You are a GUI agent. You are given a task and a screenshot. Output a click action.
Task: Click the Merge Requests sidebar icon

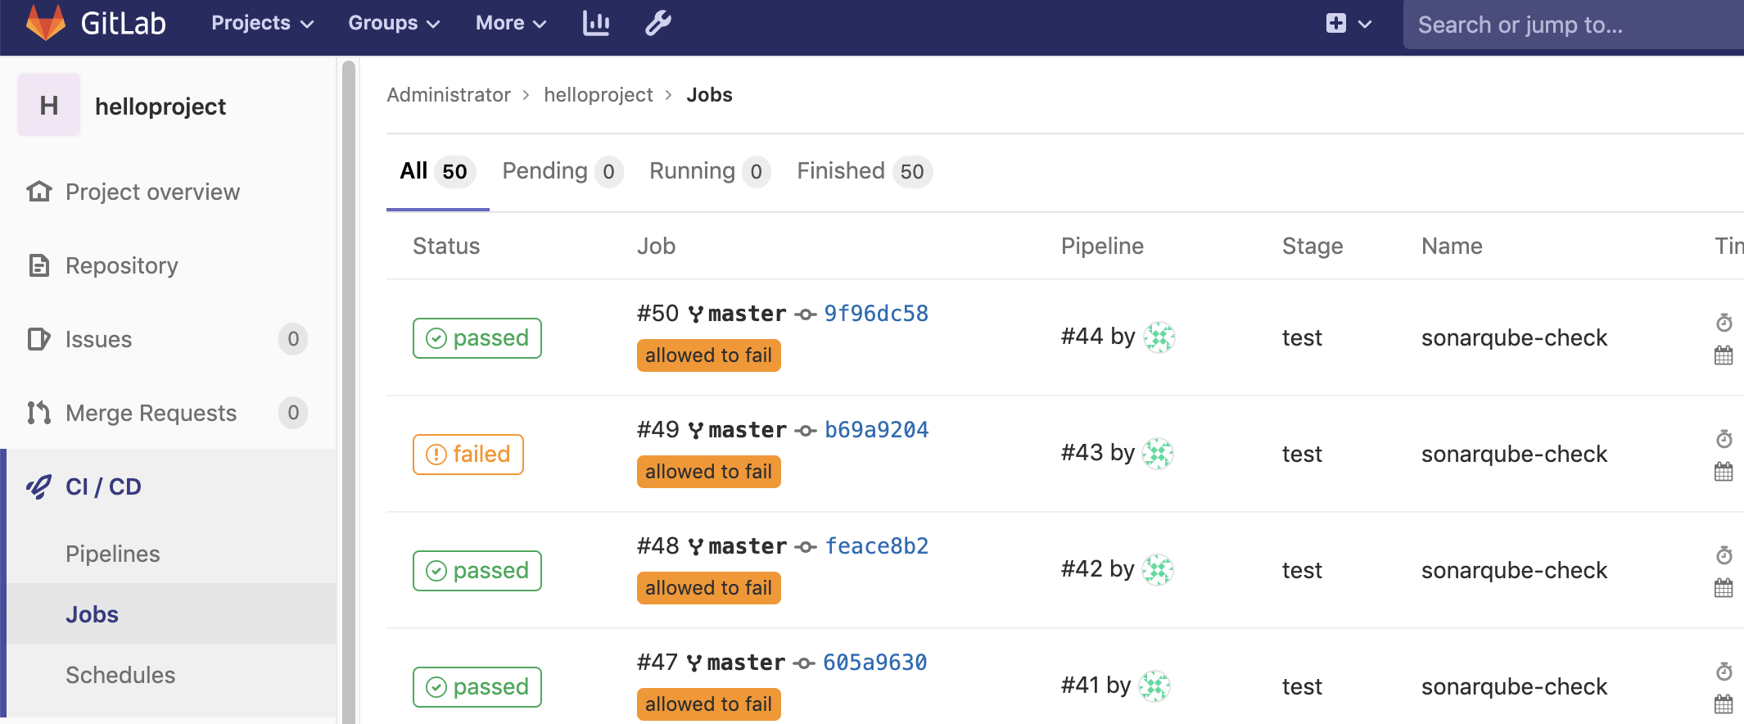pyautogui.click(x=38, y=413)
